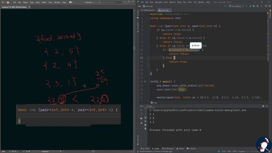272x153 pixels.
Task: Hide the Run panel with minimize icon
Action: point(267,106)
